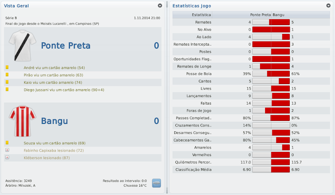This screenshot has height=195, width=335.
Task: Open Ponte Preta team name link
Action: [66, 46]
